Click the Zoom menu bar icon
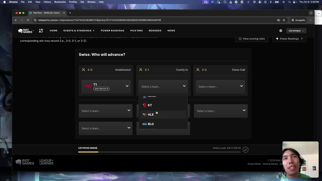322x181 pixels. tap(213, 2)
